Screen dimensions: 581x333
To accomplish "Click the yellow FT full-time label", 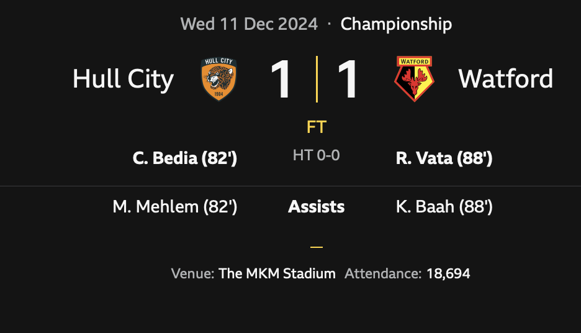I will click(x=317, y=127).
